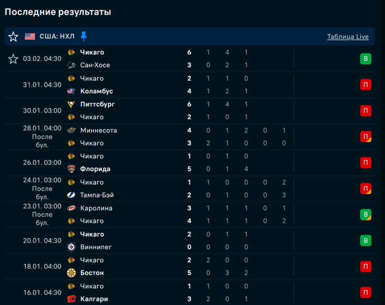The width and height of the screenshot is (385, 305).
Task: Click the USA flag icon
Action: pyautogui.click(x=30, y=36)
